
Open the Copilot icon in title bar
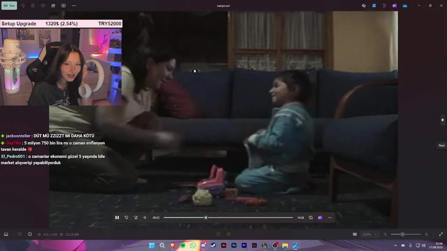tap(364, 6)
